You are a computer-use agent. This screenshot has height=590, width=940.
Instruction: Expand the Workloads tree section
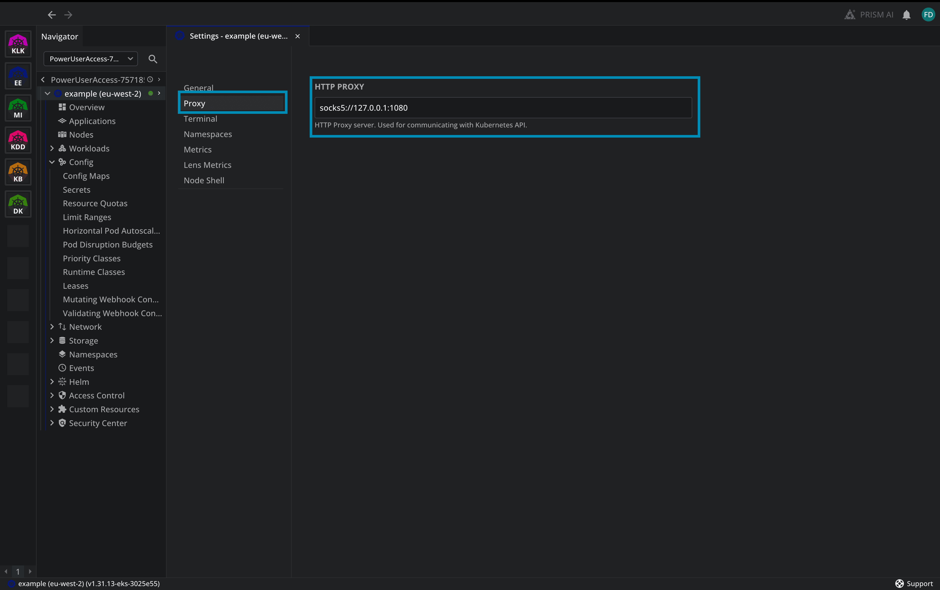(52, 148)
